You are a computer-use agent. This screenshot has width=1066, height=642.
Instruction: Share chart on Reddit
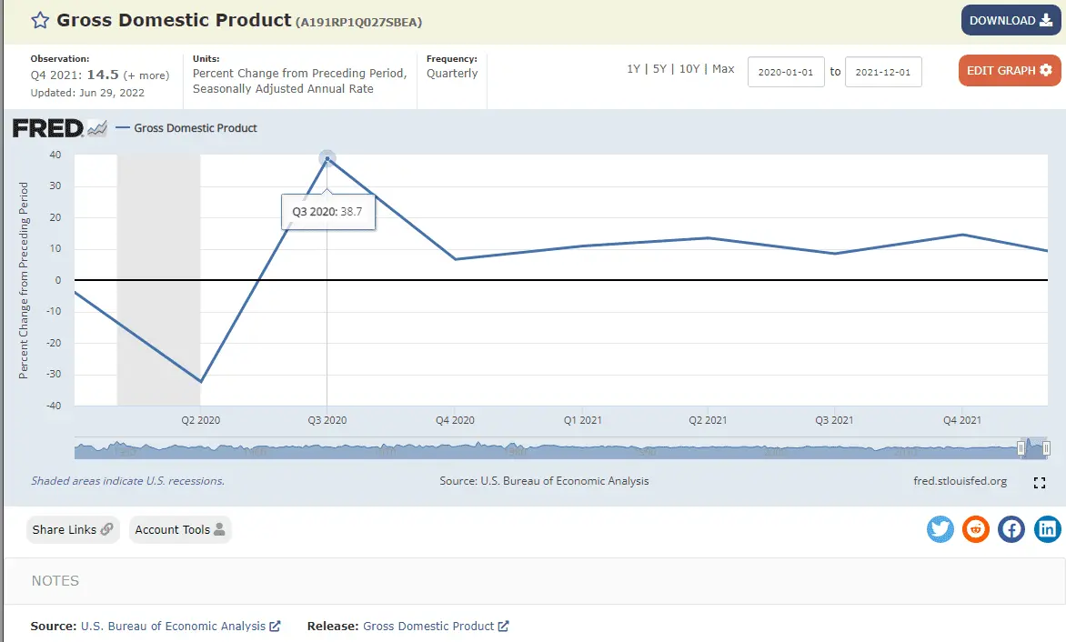[x=976, y=529]
